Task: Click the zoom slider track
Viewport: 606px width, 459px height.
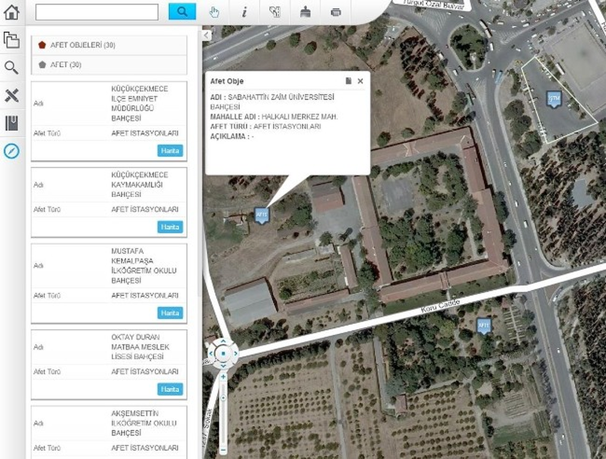Action: (223, 413)
